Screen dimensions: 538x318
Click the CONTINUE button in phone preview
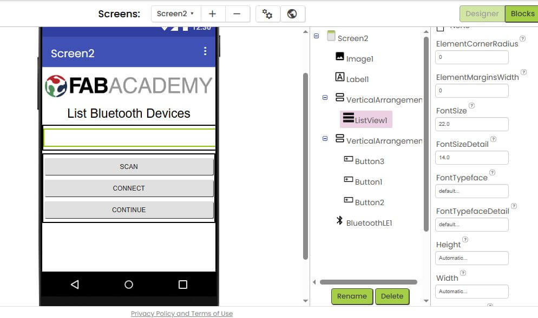coord(129,210)
